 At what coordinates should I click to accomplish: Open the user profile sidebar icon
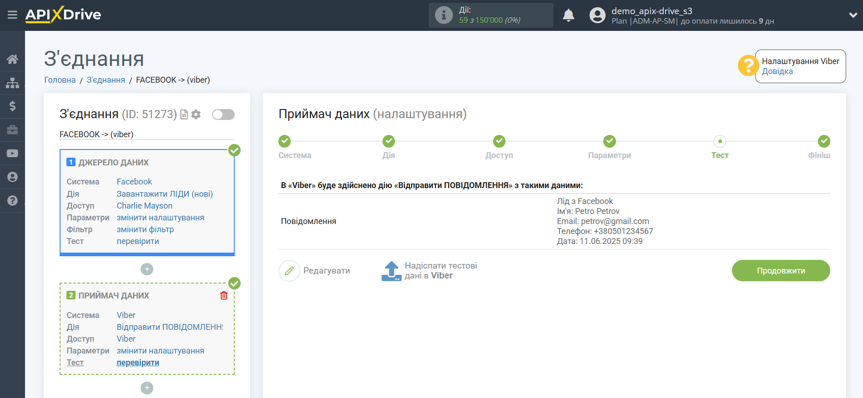tap(12, 177)
